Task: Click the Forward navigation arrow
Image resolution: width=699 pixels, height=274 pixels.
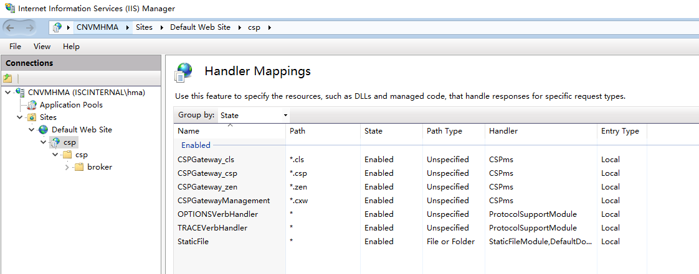Action: pyautogui.click(x=30, y=27)
